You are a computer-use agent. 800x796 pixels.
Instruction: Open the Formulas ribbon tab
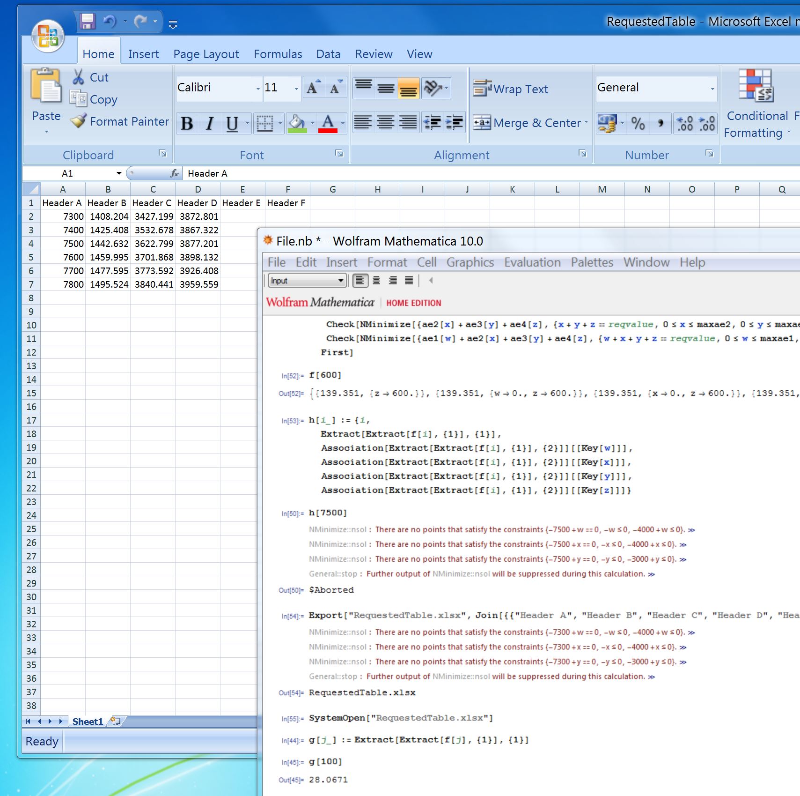pos(278,54)
